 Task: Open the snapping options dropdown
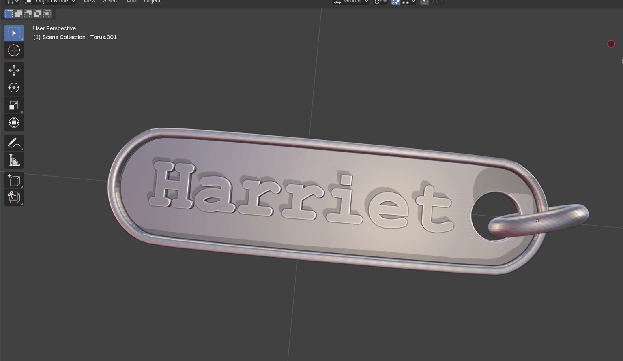coord(409,2)
